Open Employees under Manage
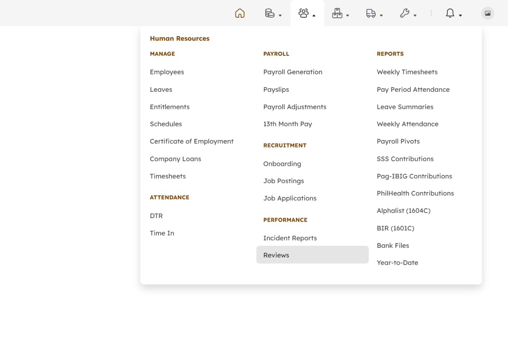Image resolution: width=508 pixels, height=343 pixels. tap(167, 72)
